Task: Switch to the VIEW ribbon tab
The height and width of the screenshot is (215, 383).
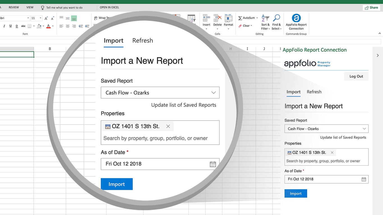Action: coord(30,8)
